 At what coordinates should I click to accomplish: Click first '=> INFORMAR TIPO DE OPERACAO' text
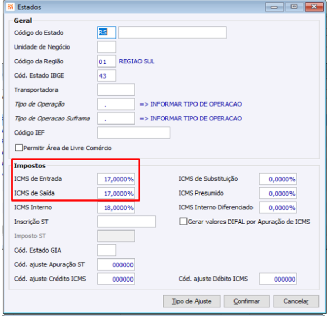click(191, 104)
